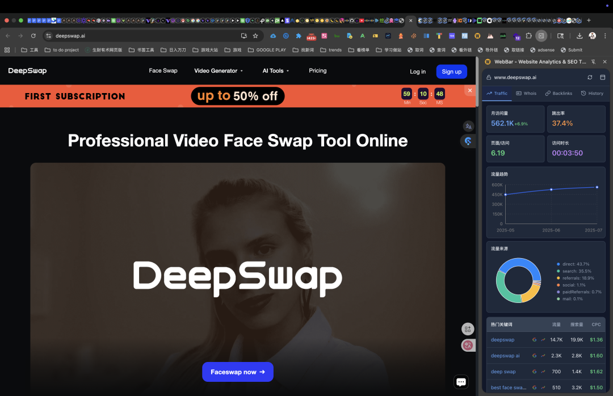The image size is (613, 396).
Task: Click the page vertical scrollbar
Action: pos(477,82)
